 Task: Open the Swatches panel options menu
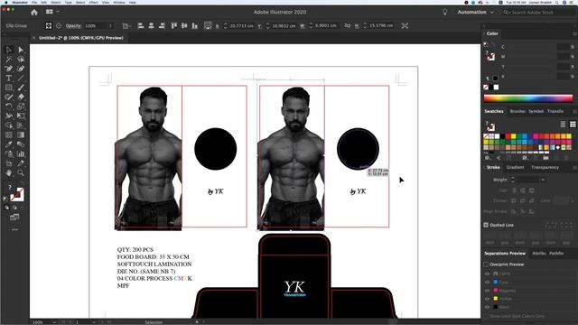(x=574, y=111)
